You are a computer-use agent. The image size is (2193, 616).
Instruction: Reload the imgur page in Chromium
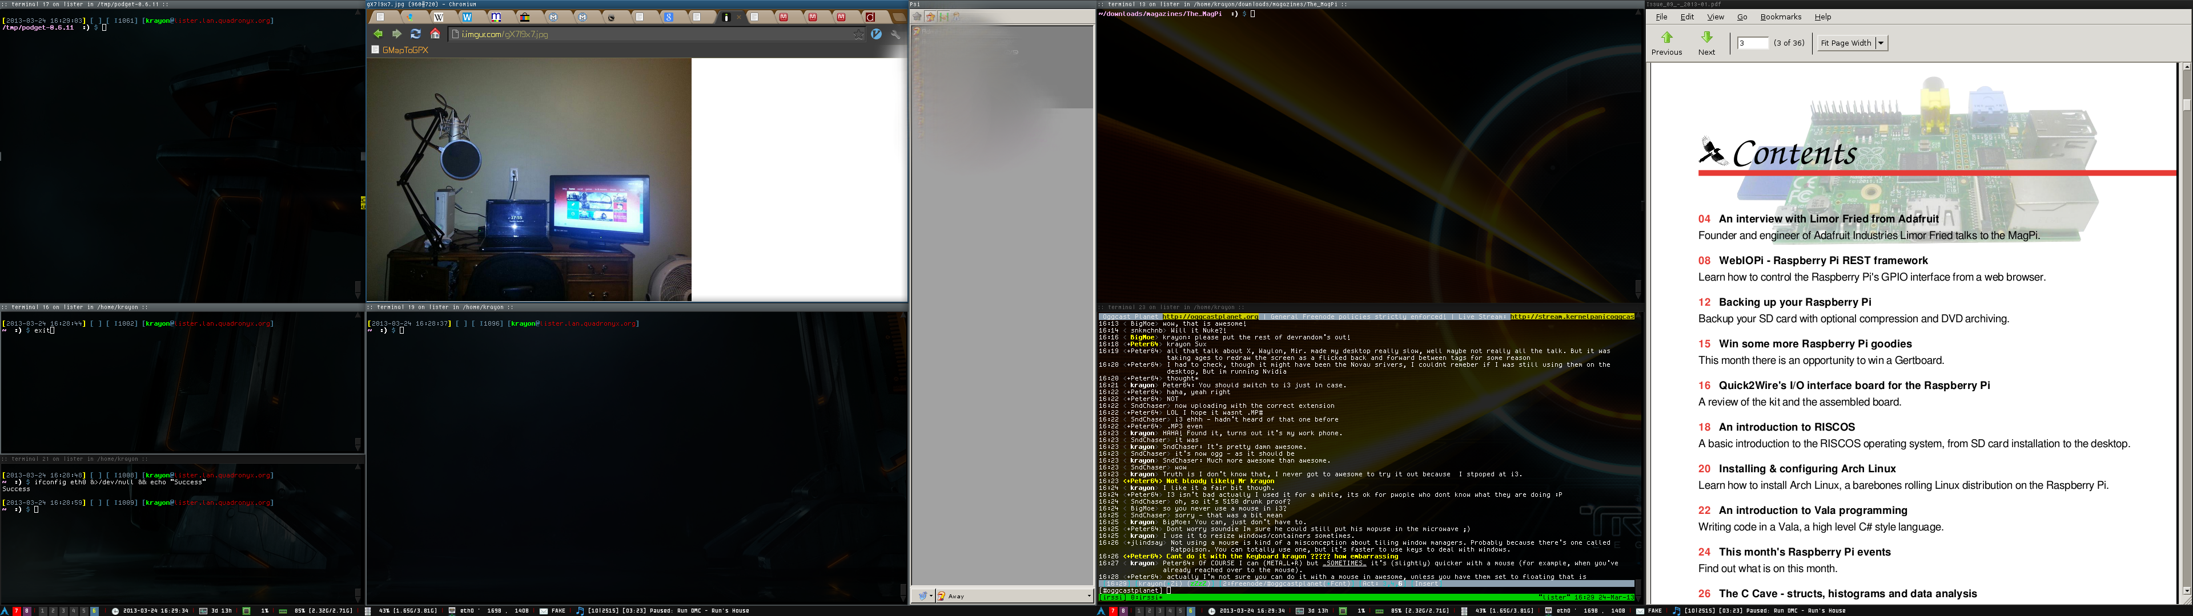tap(415, 34)
